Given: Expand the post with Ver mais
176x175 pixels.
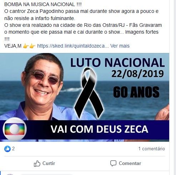Looking at the screenshot, I should coord(120,46).
